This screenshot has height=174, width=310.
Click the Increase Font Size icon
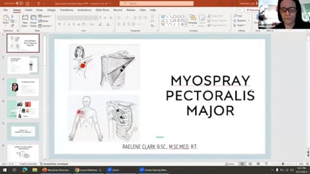[x=100, y=18]
